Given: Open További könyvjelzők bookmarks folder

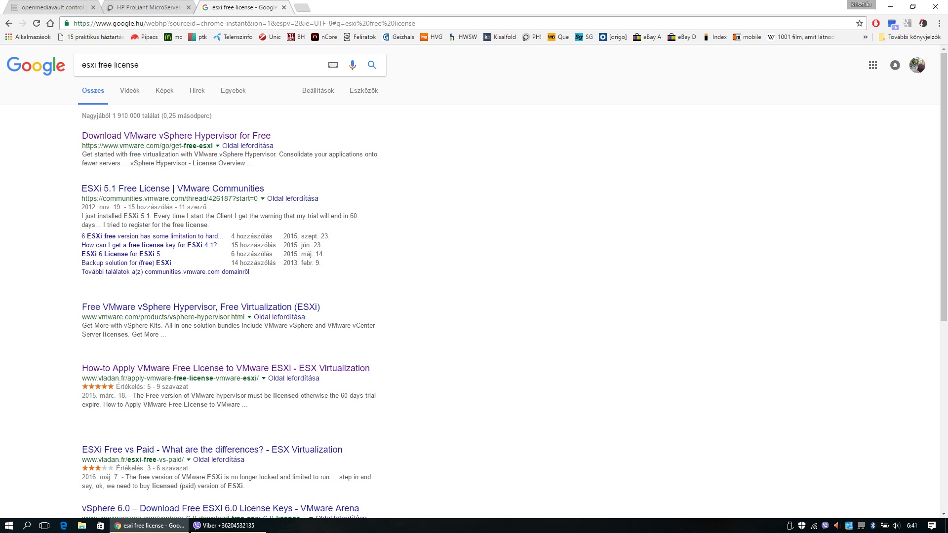Looking at the screenshot, I should tap(909, 37).
